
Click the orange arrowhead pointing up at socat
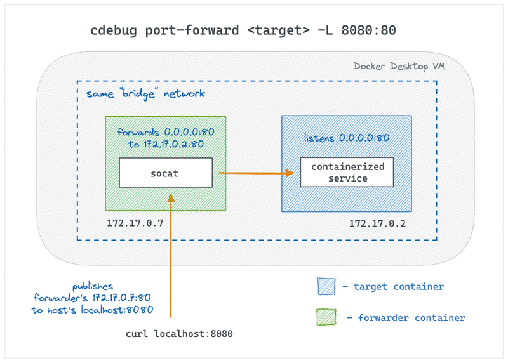coord(171,198)
